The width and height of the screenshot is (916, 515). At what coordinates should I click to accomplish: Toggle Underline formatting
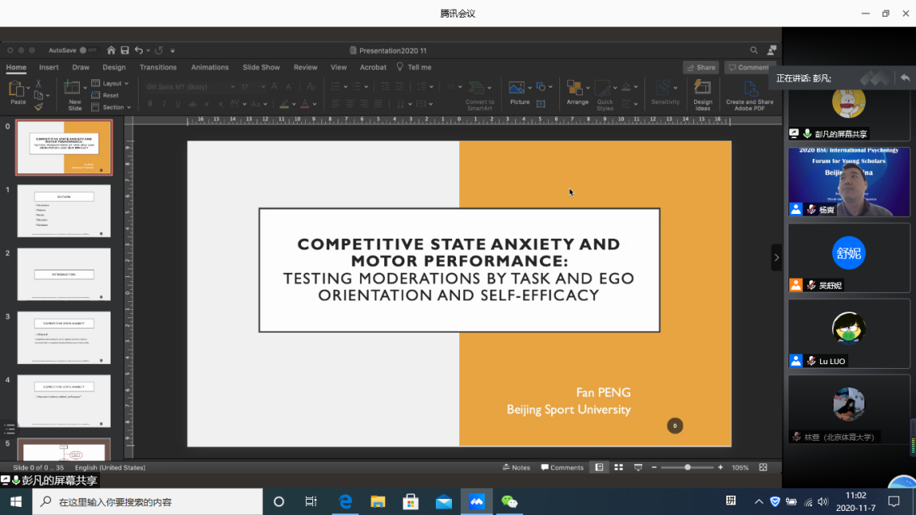pyautogui.click(x=178, y=104)
